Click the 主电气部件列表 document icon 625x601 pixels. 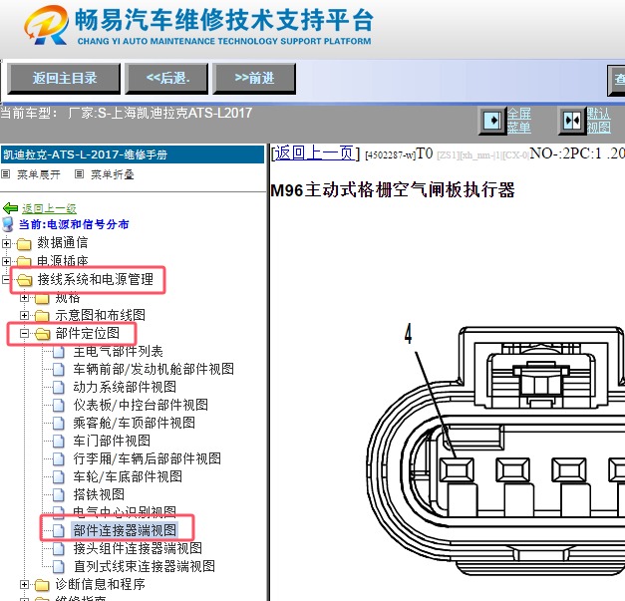click(59, 352)
